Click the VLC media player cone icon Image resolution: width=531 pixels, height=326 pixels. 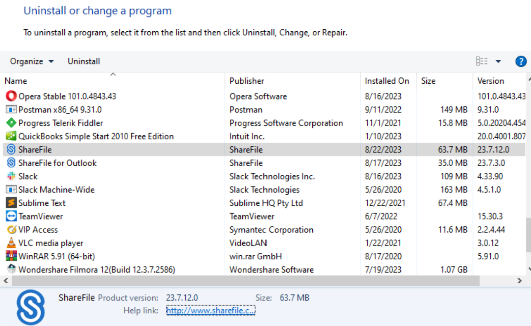[x=11, y=243]
